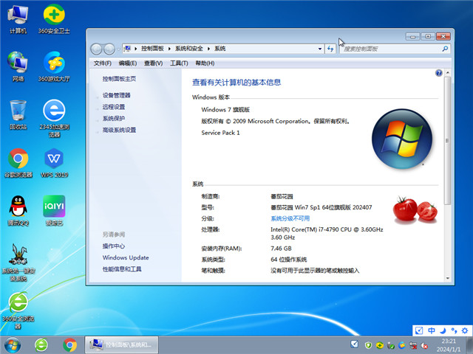This screenshot has width=473, height=354.
Task: Click 系统和安全 breadcrumb segment
Action: pyautogui.click(x=189, y=49)
